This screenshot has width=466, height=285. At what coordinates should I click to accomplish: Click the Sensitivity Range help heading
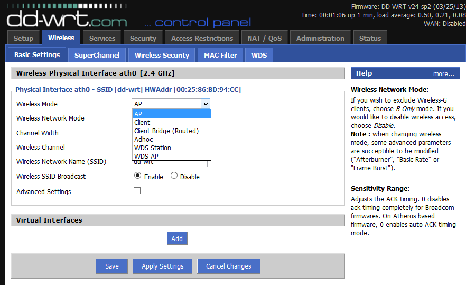tap(380, 189)
